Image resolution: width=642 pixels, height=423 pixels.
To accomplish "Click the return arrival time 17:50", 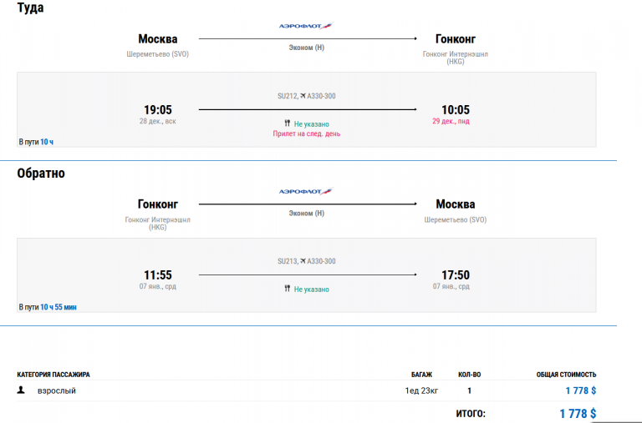I will click(x=456, y=274).
